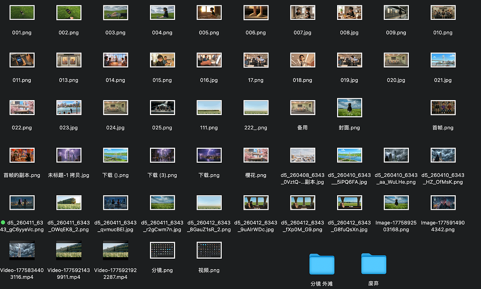Select the 007.jpg thumbnail

[x=303, y=12]
